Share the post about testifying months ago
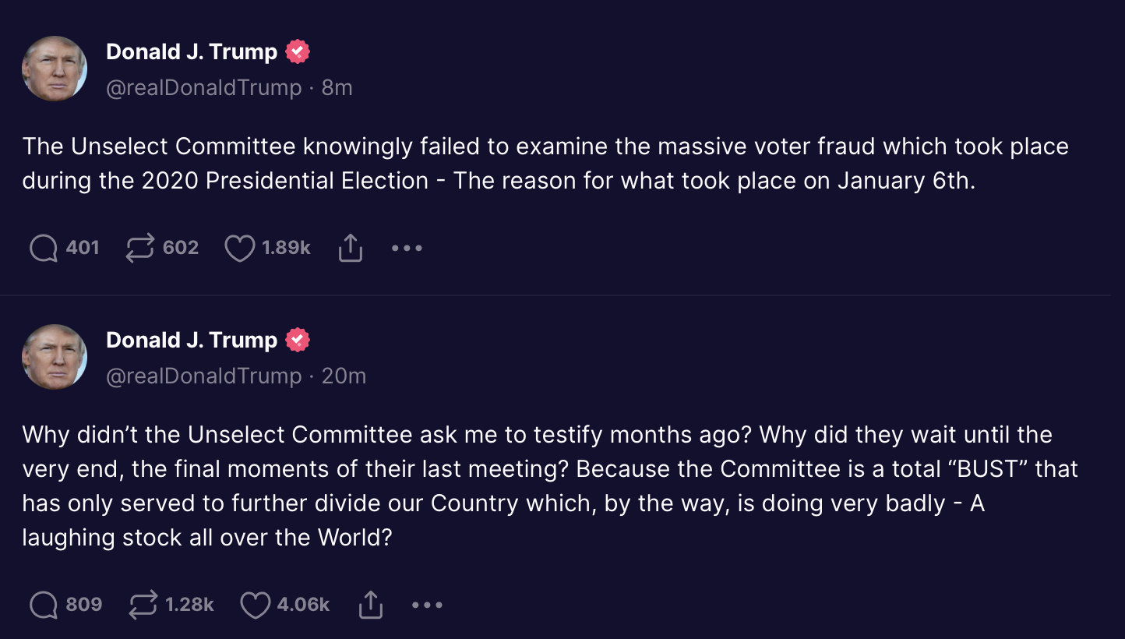The height and width of the screenshot is (639, 1125). pos(371,605)
